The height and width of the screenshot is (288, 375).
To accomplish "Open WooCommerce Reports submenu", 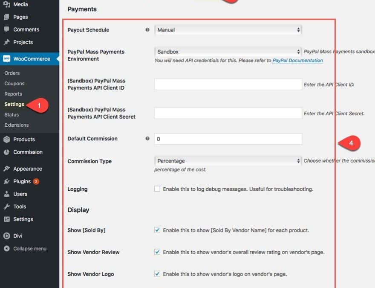I will coord(13,94).
